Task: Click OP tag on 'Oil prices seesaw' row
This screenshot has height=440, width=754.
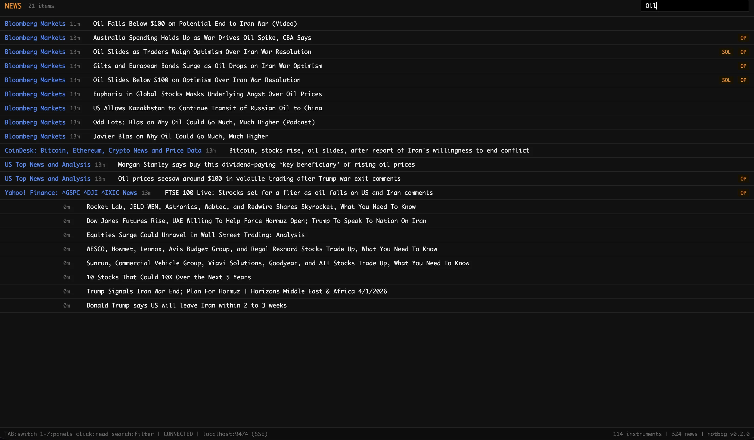Action: coord(743,179)
